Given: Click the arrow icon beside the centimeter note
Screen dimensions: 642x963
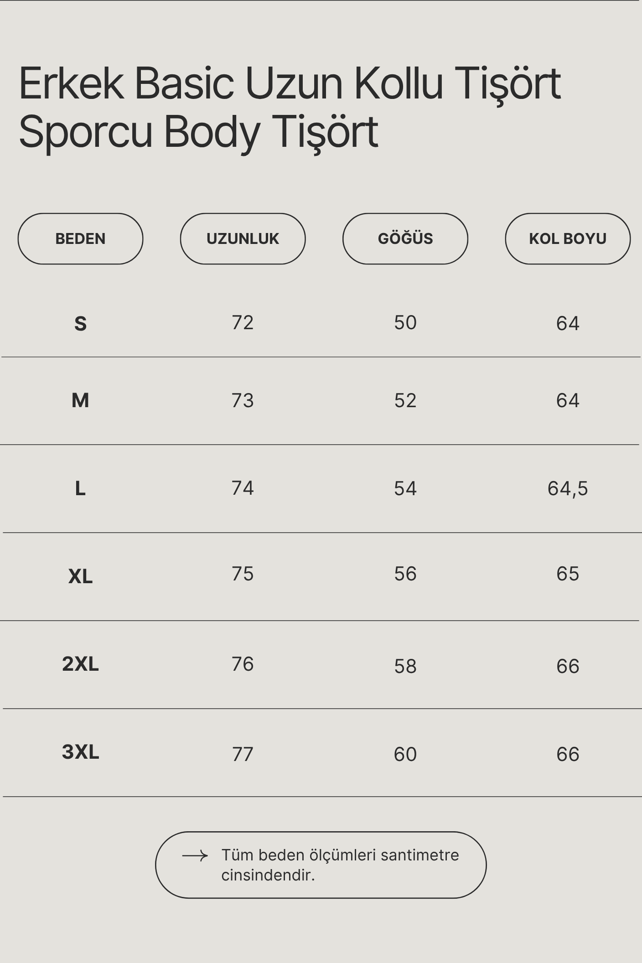Looking at the screenshot, I should 195,856.
